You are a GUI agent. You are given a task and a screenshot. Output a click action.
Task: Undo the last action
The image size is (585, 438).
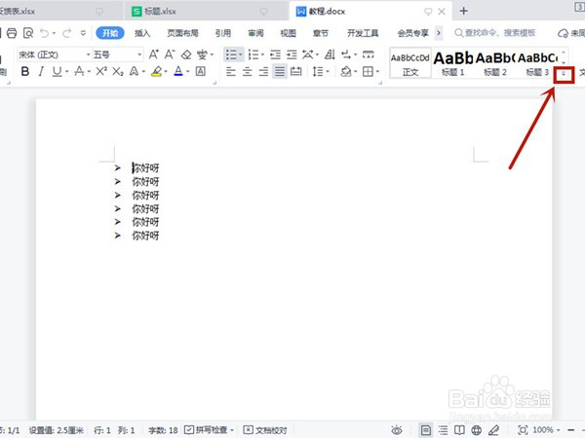(x=45, y=33)
